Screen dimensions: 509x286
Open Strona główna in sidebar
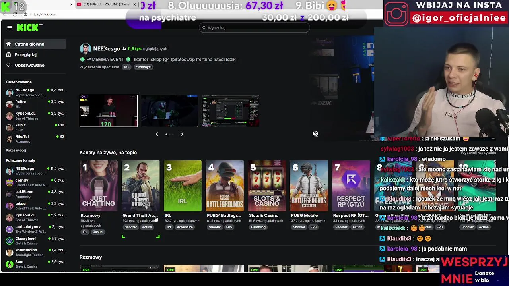34,44
